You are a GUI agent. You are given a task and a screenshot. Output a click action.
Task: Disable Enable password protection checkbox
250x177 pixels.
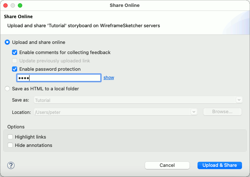(15, 69)
